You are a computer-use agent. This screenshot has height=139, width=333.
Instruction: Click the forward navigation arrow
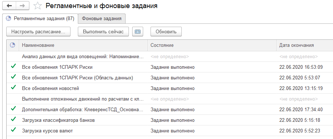pyautogui.click(x=22, y=6)
